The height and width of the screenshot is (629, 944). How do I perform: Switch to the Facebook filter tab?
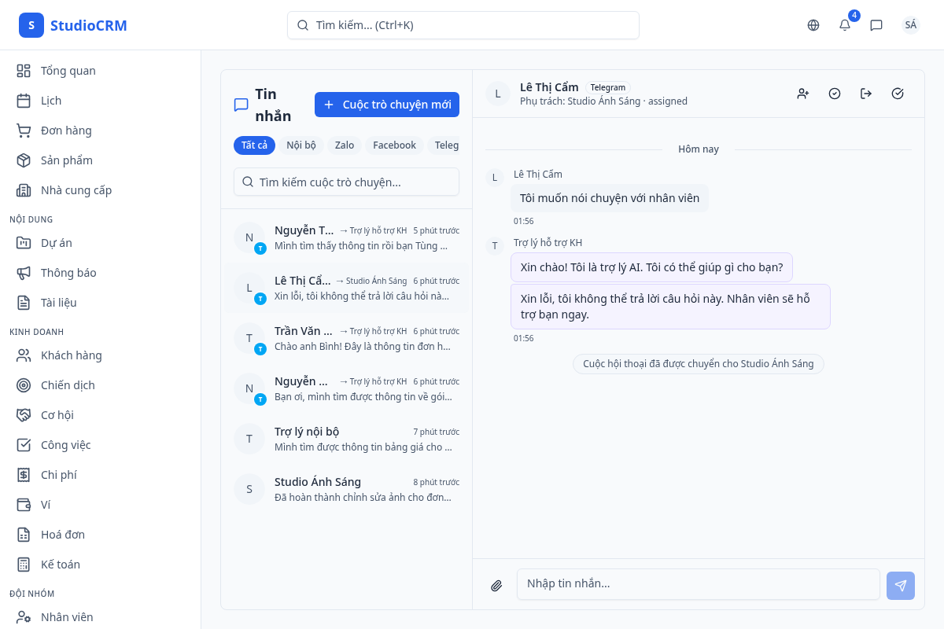coord(394,145)
